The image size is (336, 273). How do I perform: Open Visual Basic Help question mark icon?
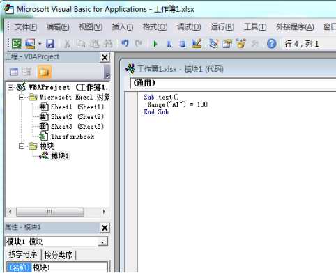[272, 44]
